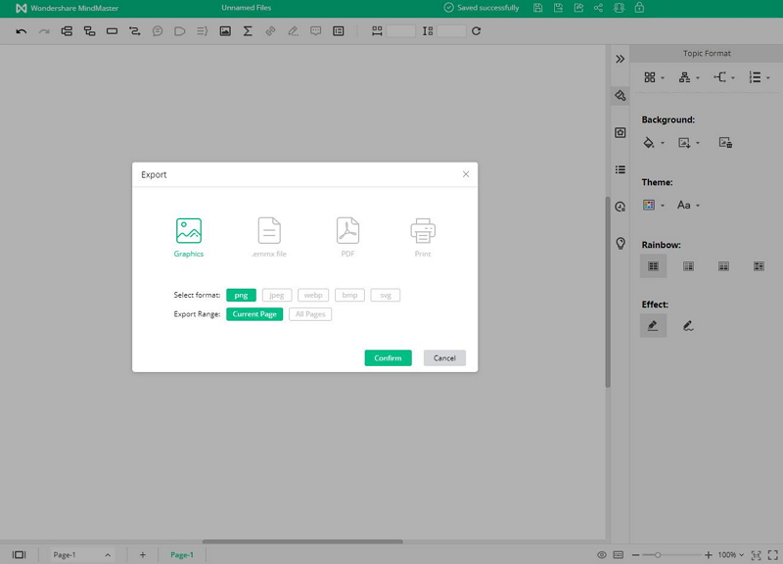This screenshot has width=783, height=564.
Task: Click the insert picture toolbar icon
Action: click(225, 31)
